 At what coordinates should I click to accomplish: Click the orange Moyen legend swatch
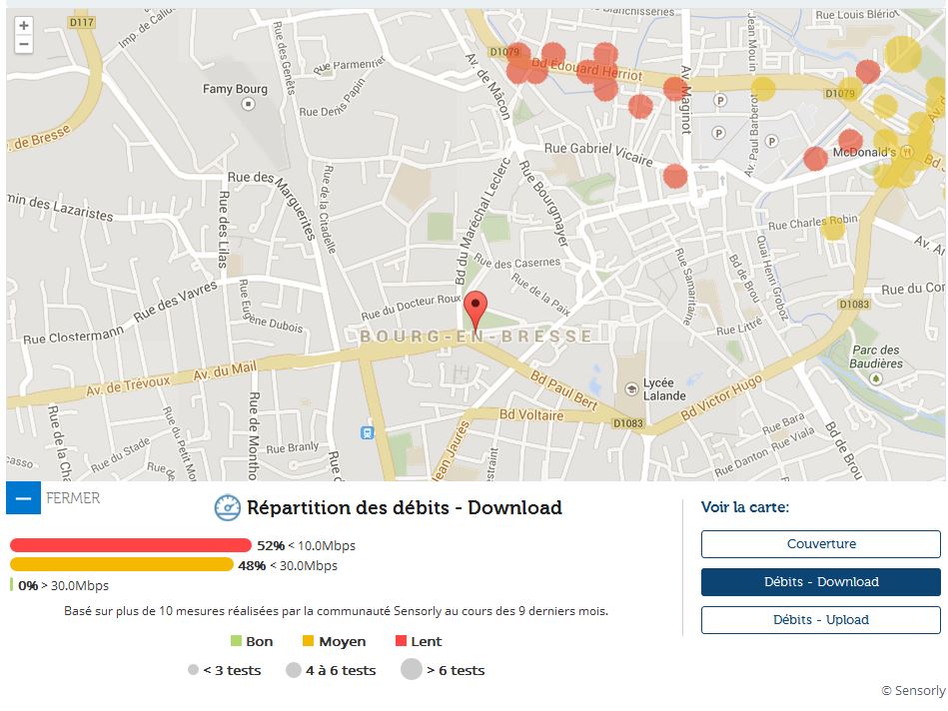click(x=309, y=641)
